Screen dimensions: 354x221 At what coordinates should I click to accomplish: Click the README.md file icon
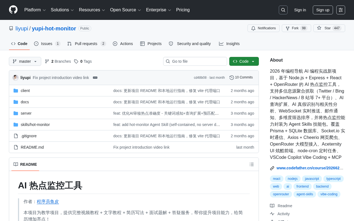(x=16, y=147)
